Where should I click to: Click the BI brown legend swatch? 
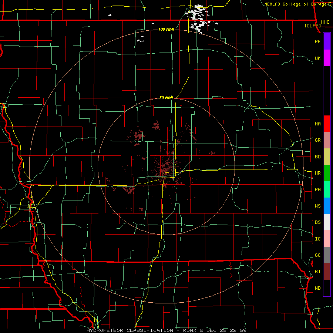(x=327, y=272)
